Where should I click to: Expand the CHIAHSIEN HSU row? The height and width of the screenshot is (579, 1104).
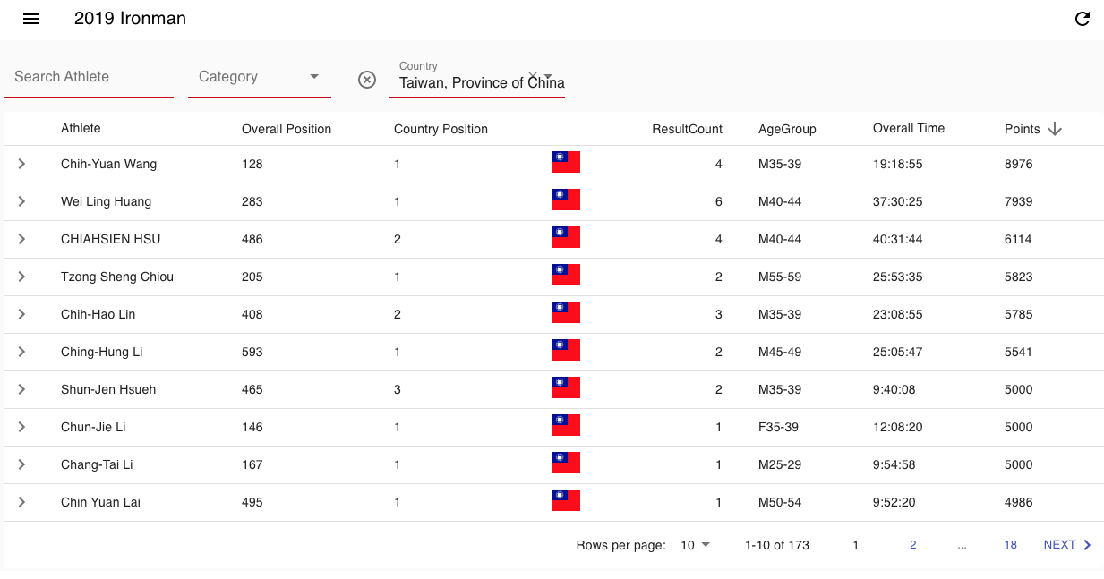point(21,239)
